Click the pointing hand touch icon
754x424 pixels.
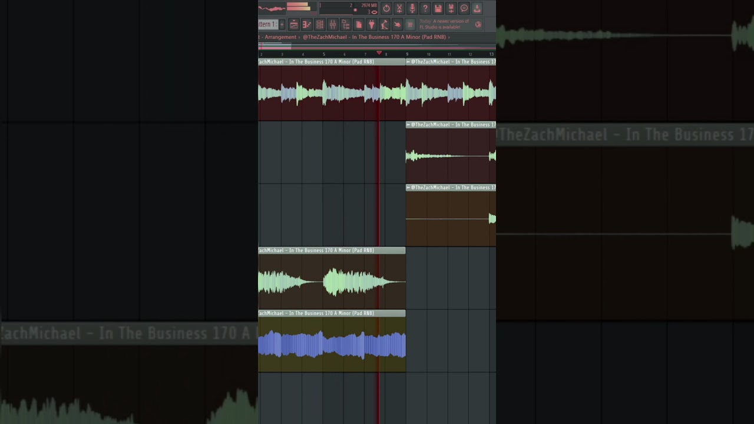pyautogui.click(x=398, y=24)
